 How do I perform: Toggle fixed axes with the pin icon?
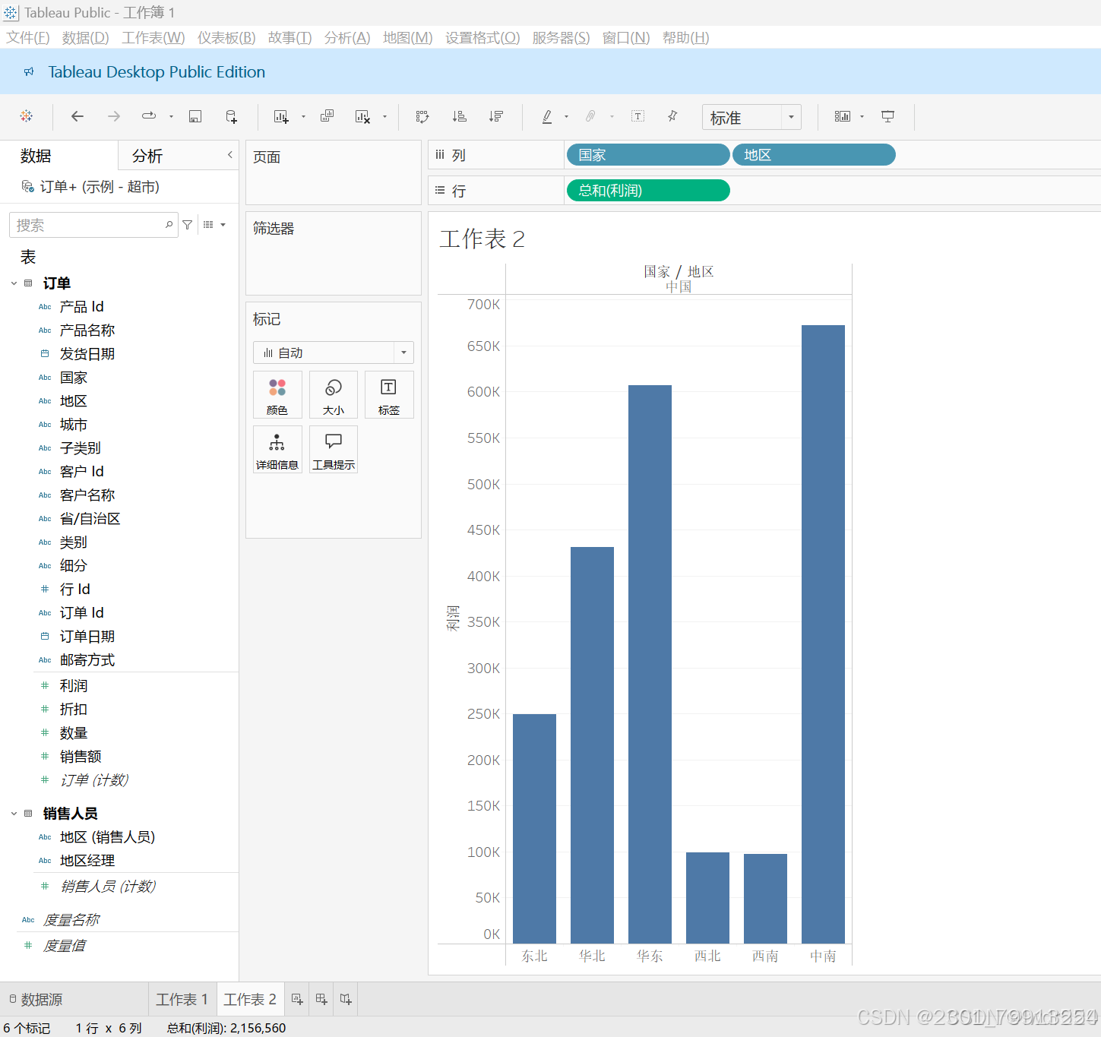[x=672, y=116]
